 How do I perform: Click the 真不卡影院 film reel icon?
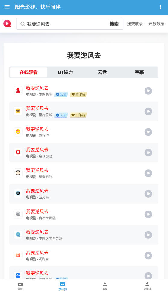click(x=18, y=214)
